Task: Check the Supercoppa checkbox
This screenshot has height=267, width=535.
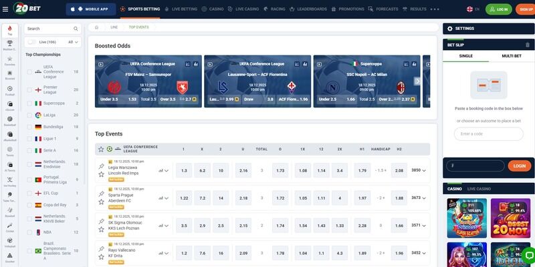Action: pyautogui.click(x=29, y=103)
